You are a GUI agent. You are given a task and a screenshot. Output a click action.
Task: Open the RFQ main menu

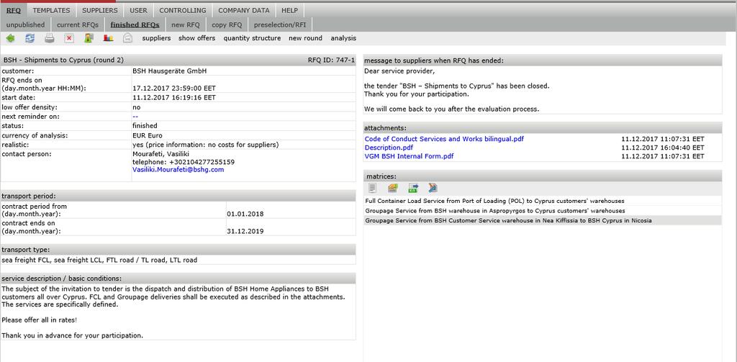pyautogui.click(x=14, y=10)
